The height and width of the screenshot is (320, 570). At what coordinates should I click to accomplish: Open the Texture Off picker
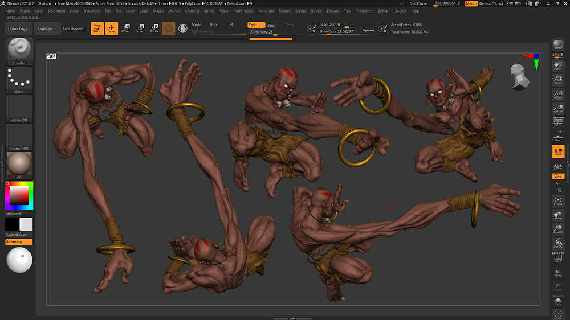click(x=19, y=137)
